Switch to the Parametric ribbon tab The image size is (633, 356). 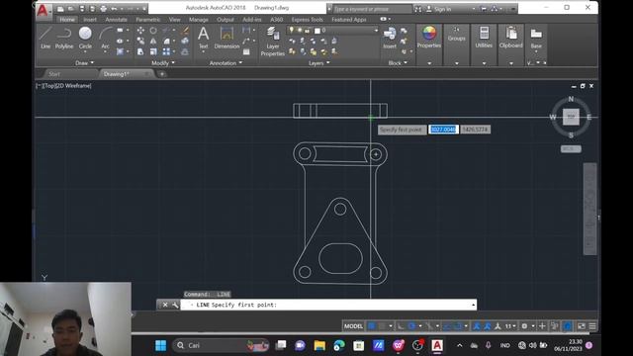(x=147, y=20)
